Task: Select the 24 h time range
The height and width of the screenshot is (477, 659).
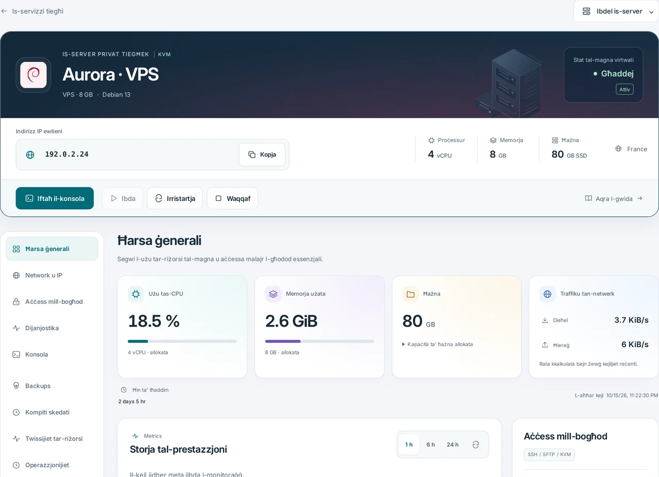Action: 453,445
